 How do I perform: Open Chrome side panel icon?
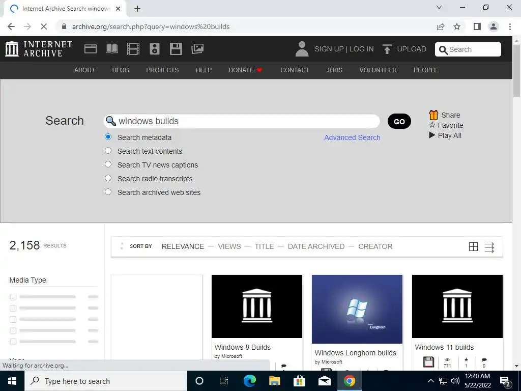point(477,26)
